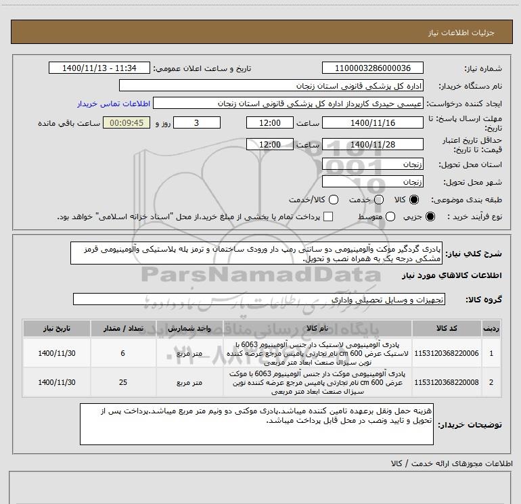
Task: Click the اطلاعات کالاهای مورد نیاز heading
Action: (451, 275)
